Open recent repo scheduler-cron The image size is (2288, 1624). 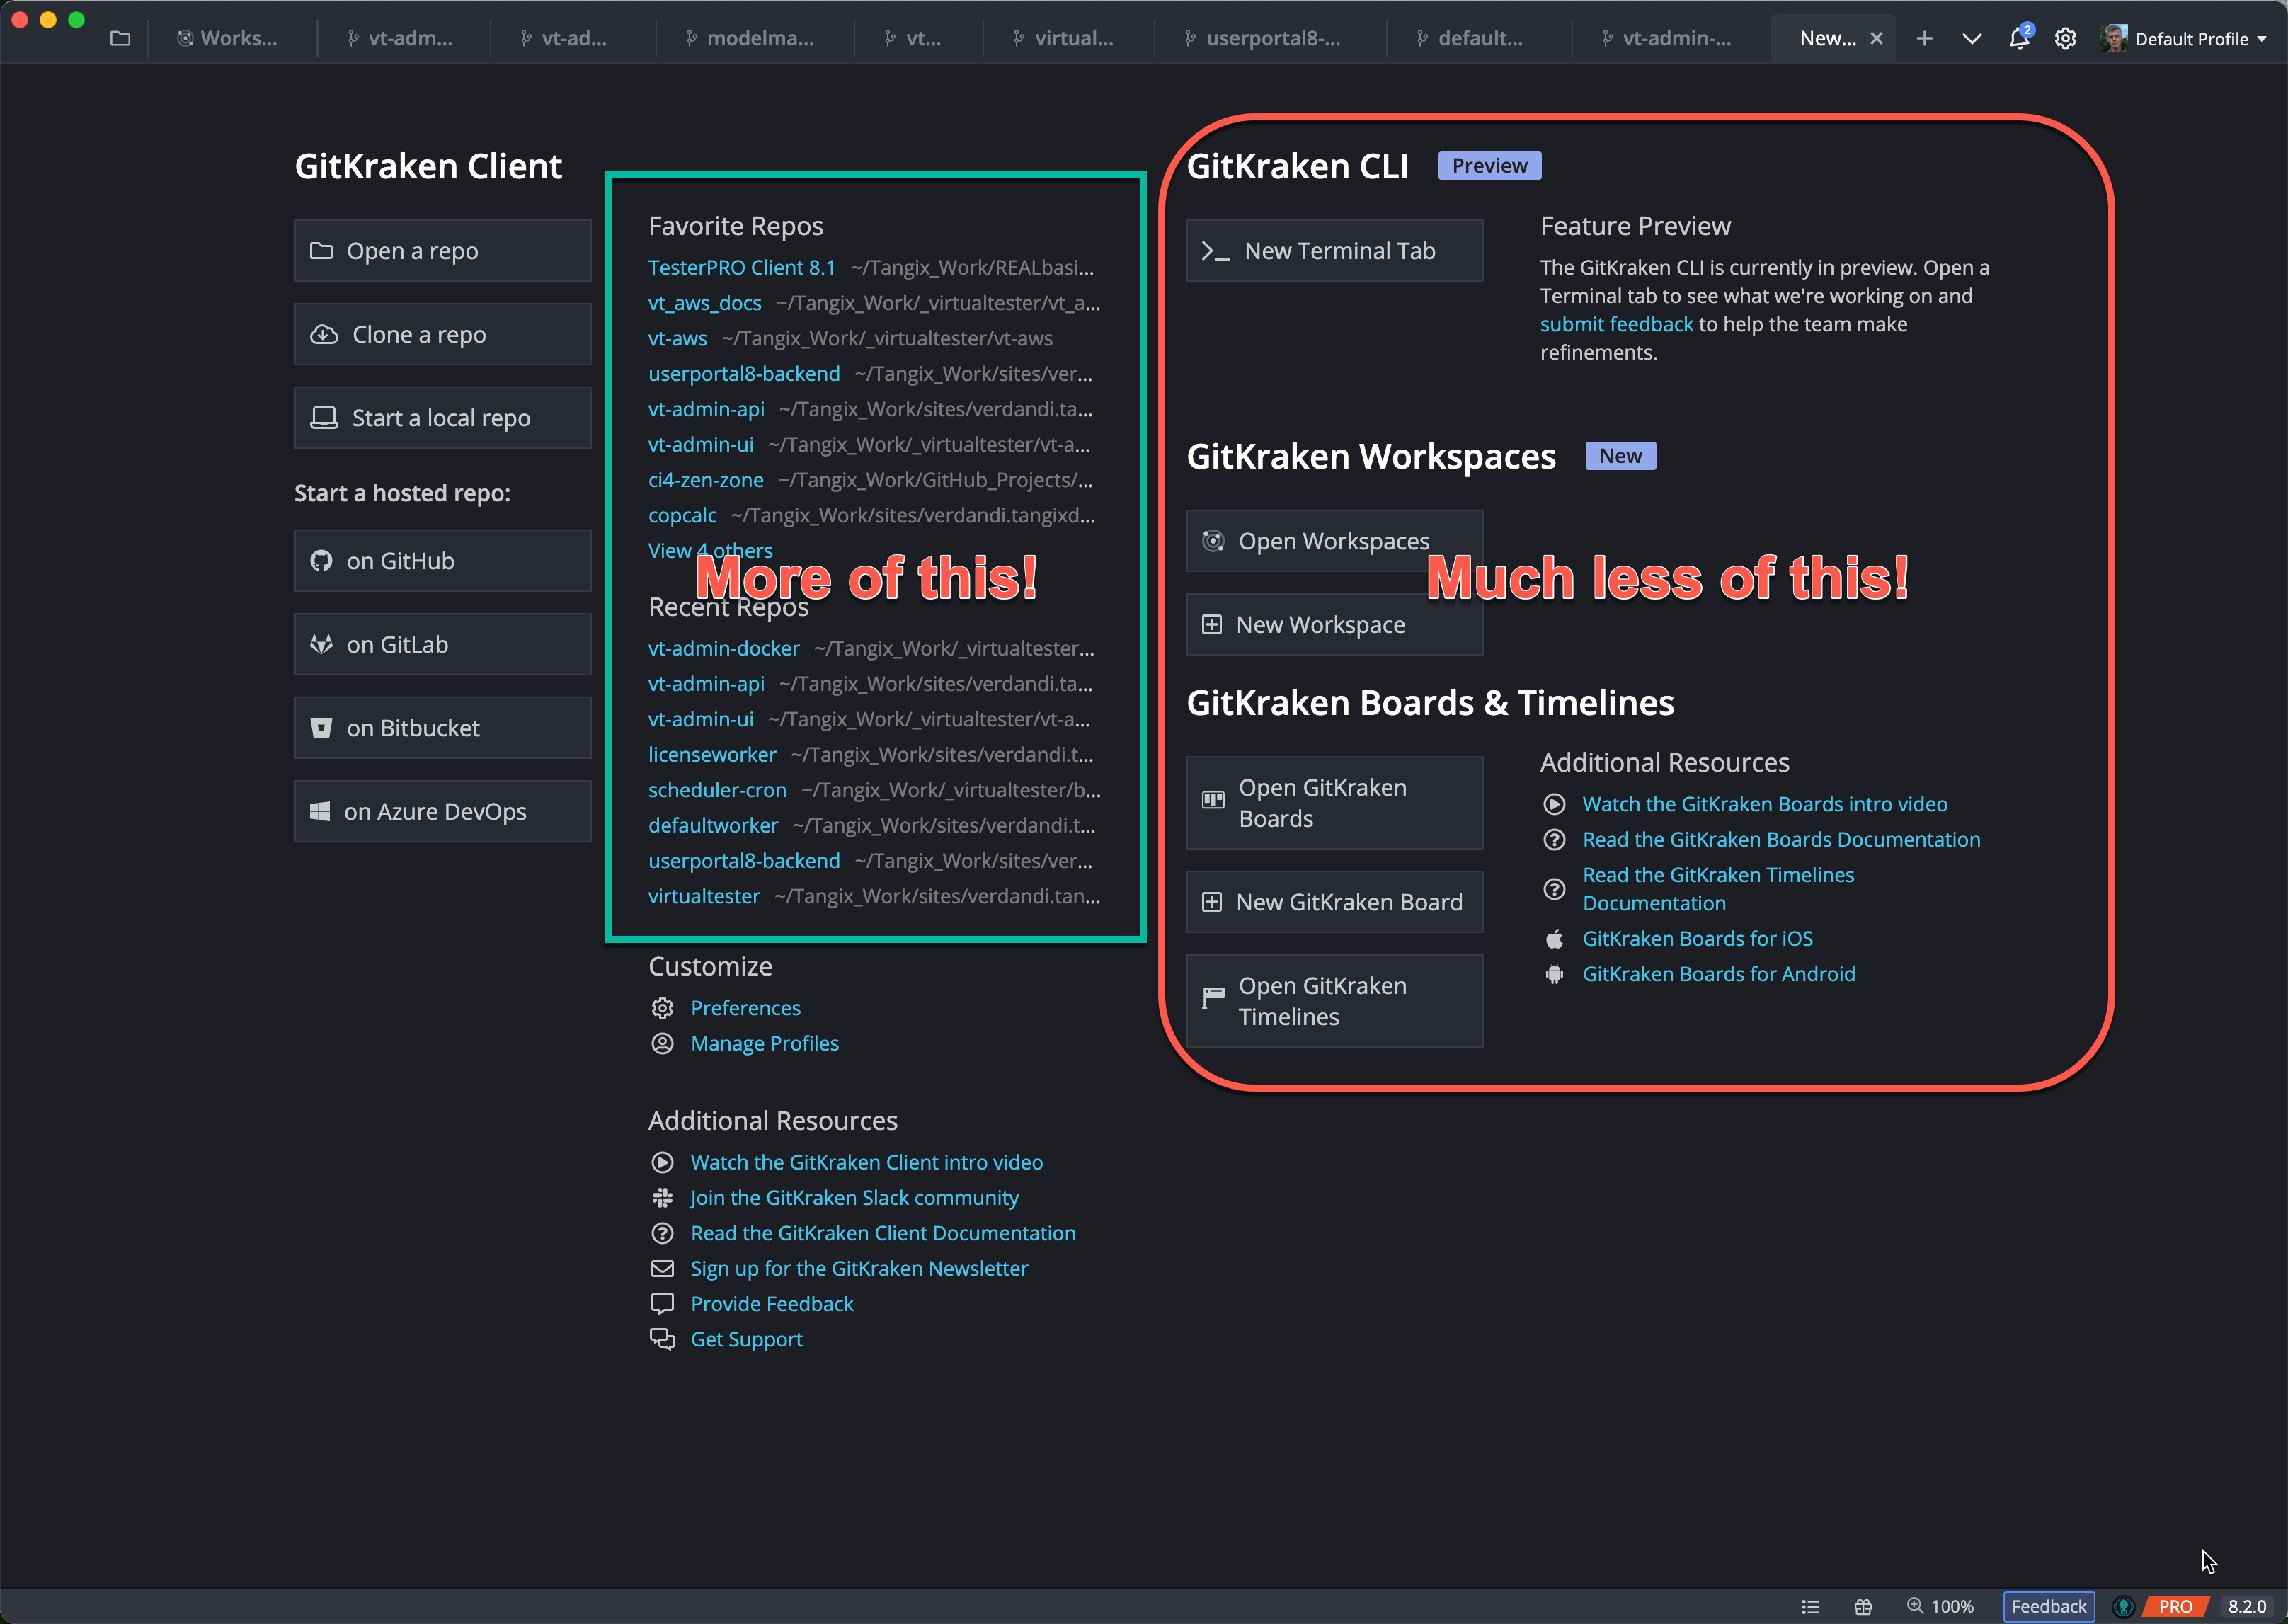coord(717,790)
